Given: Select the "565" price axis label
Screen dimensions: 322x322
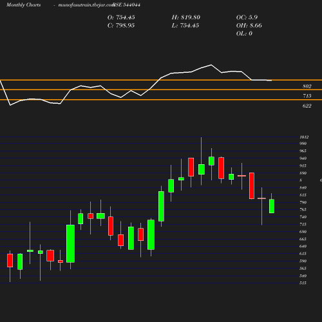Looking at the screenshot, I should 303,269.
